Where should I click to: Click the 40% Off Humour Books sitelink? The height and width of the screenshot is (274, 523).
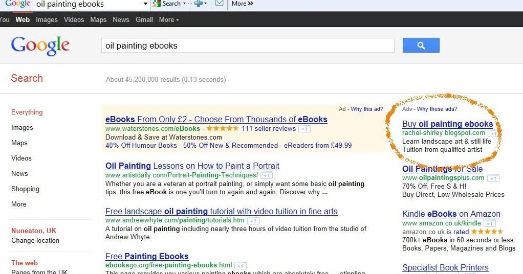(x=141, y=145)
